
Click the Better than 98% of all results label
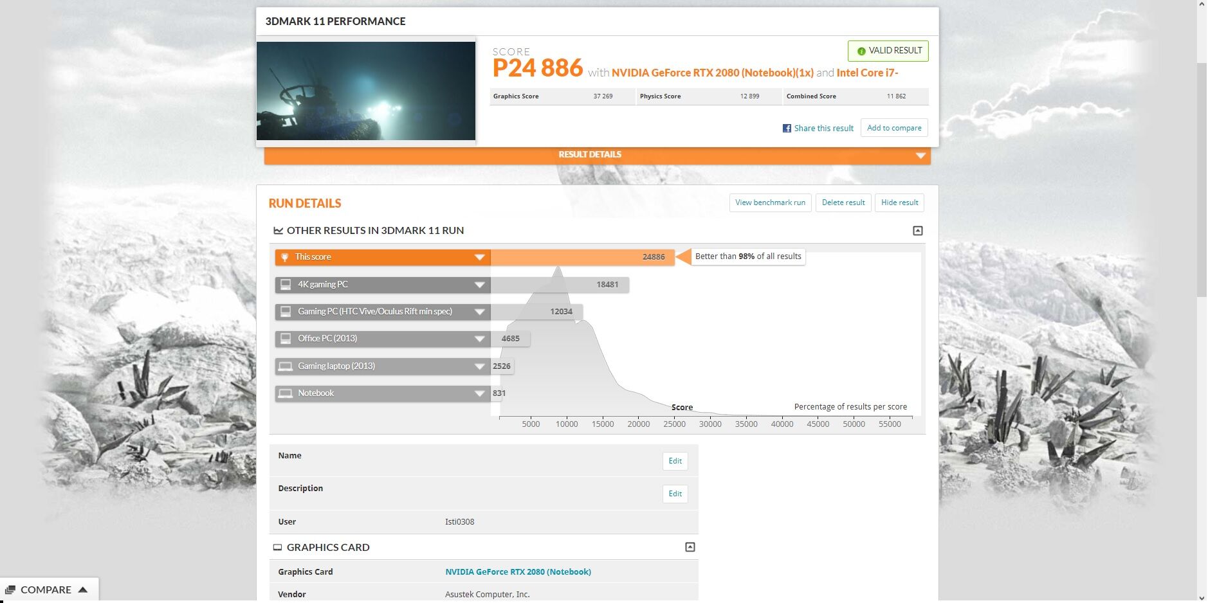tap(748, 256)
